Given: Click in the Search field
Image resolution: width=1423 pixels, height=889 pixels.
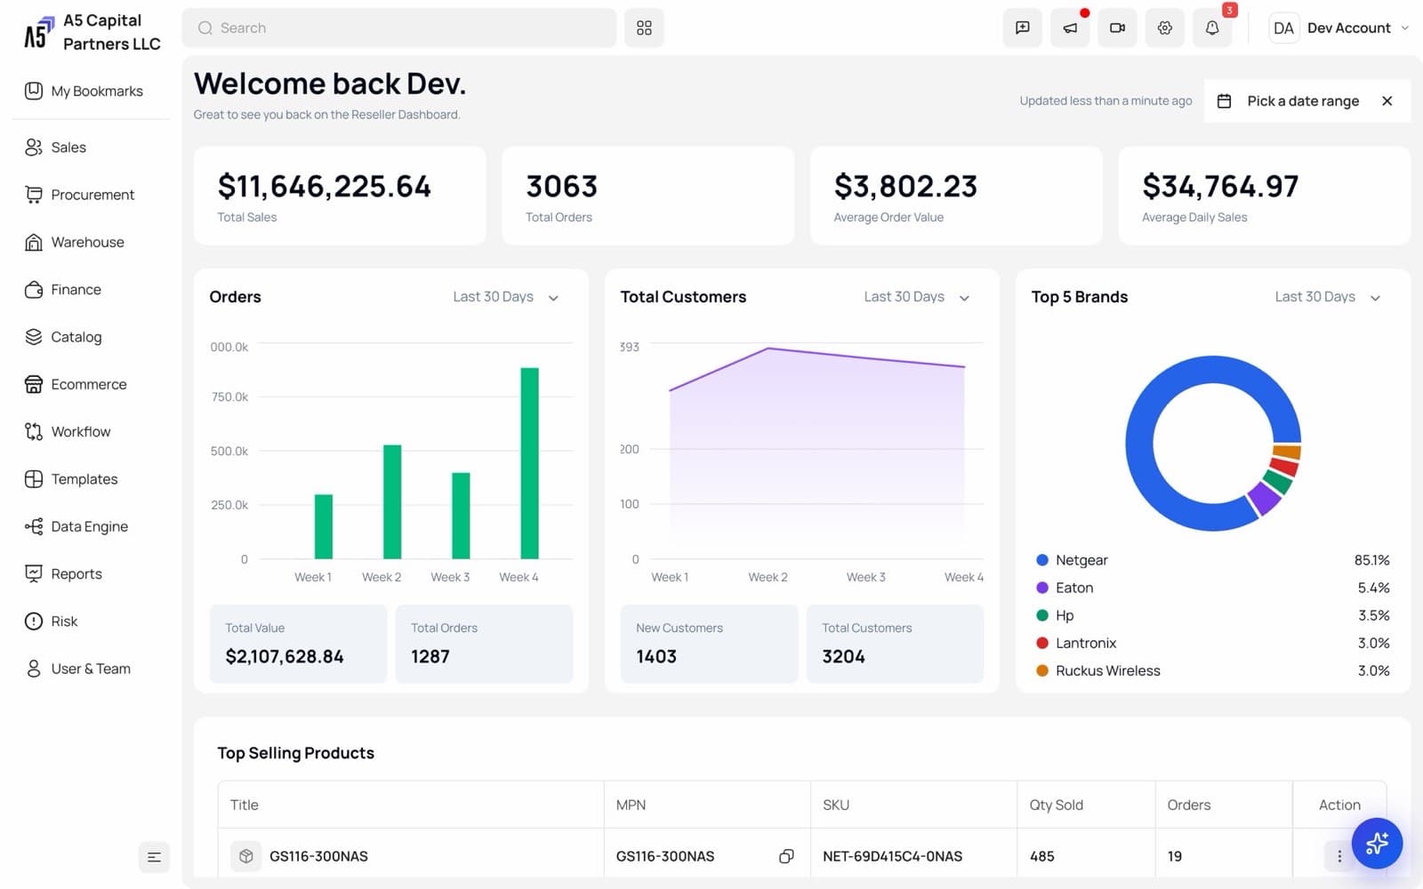Looking at the screenshot, I should 398,28.
